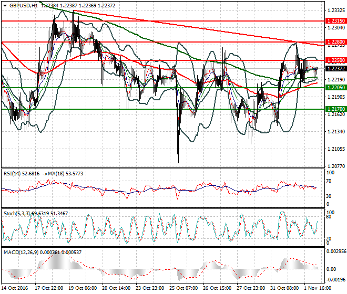Select the 1 Nov 16:00 time label
The image size is (347, 294).
click(318, 288)
